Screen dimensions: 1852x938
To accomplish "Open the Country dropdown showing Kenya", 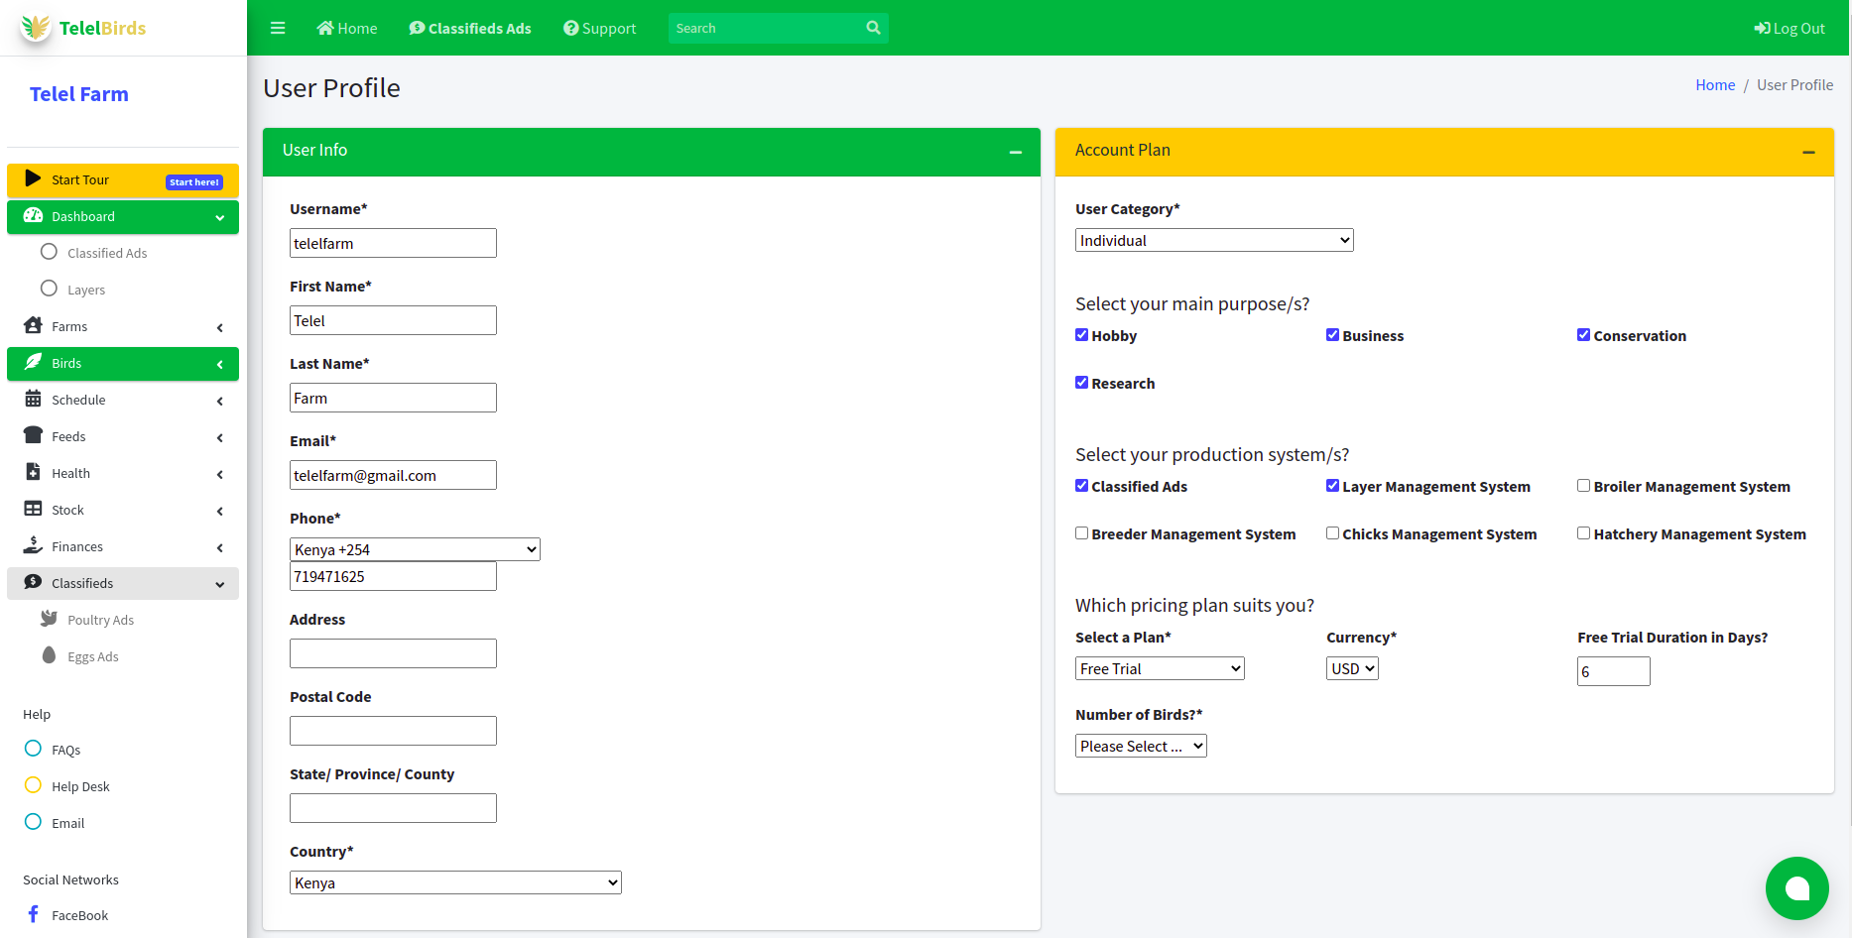I will tap(455, 882).
